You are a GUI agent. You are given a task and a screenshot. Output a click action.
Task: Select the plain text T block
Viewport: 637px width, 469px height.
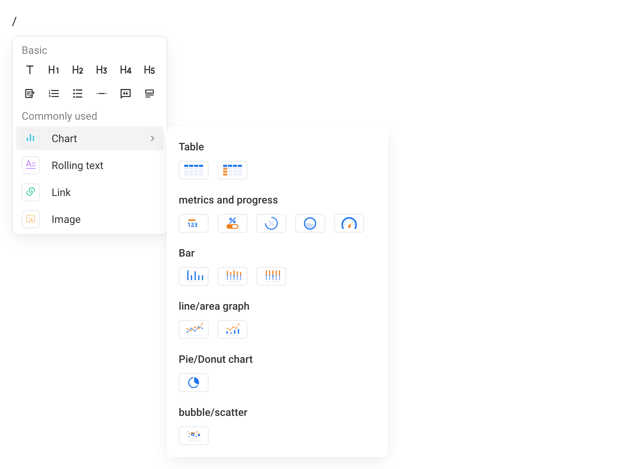click(x=30, y=70)
